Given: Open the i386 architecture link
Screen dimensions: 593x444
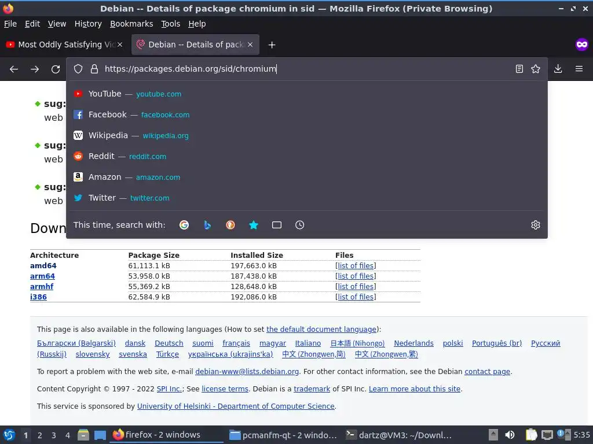Looking at the screenshot, I should click(x=39, y=297).
